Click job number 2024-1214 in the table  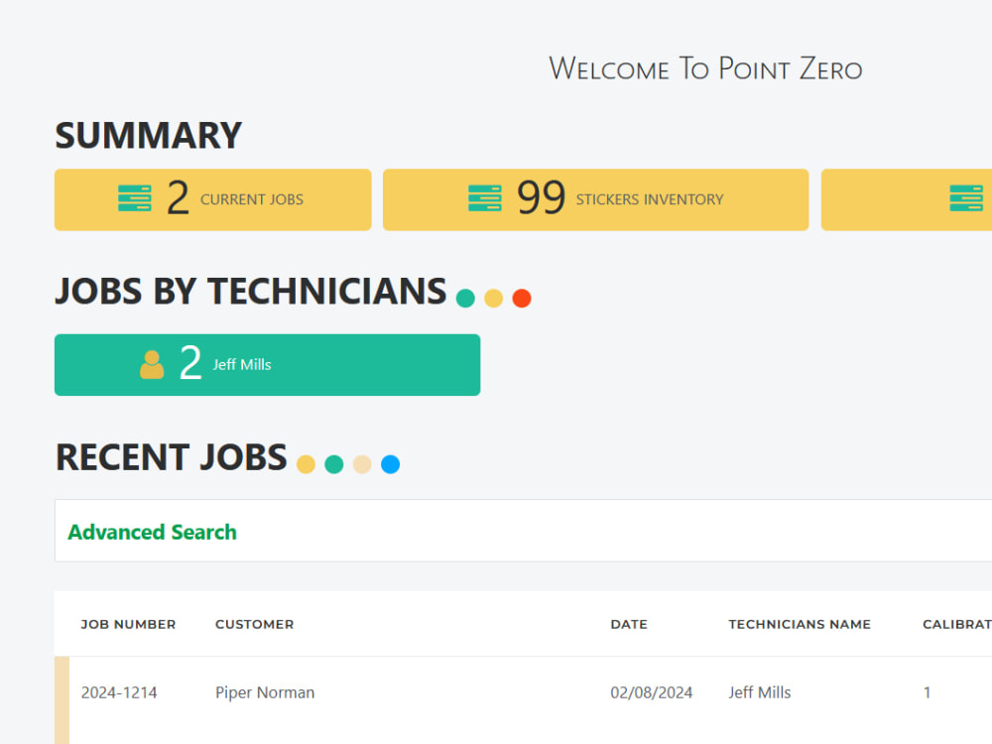[x=119, y=692]
